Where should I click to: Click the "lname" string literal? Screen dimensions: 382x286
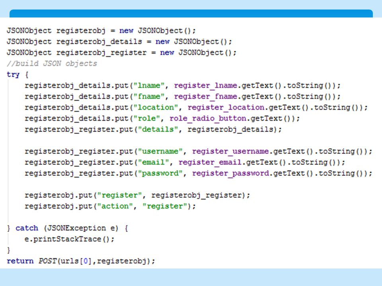(149, 86)
